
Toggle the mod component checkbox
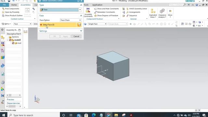click(13, 43)
